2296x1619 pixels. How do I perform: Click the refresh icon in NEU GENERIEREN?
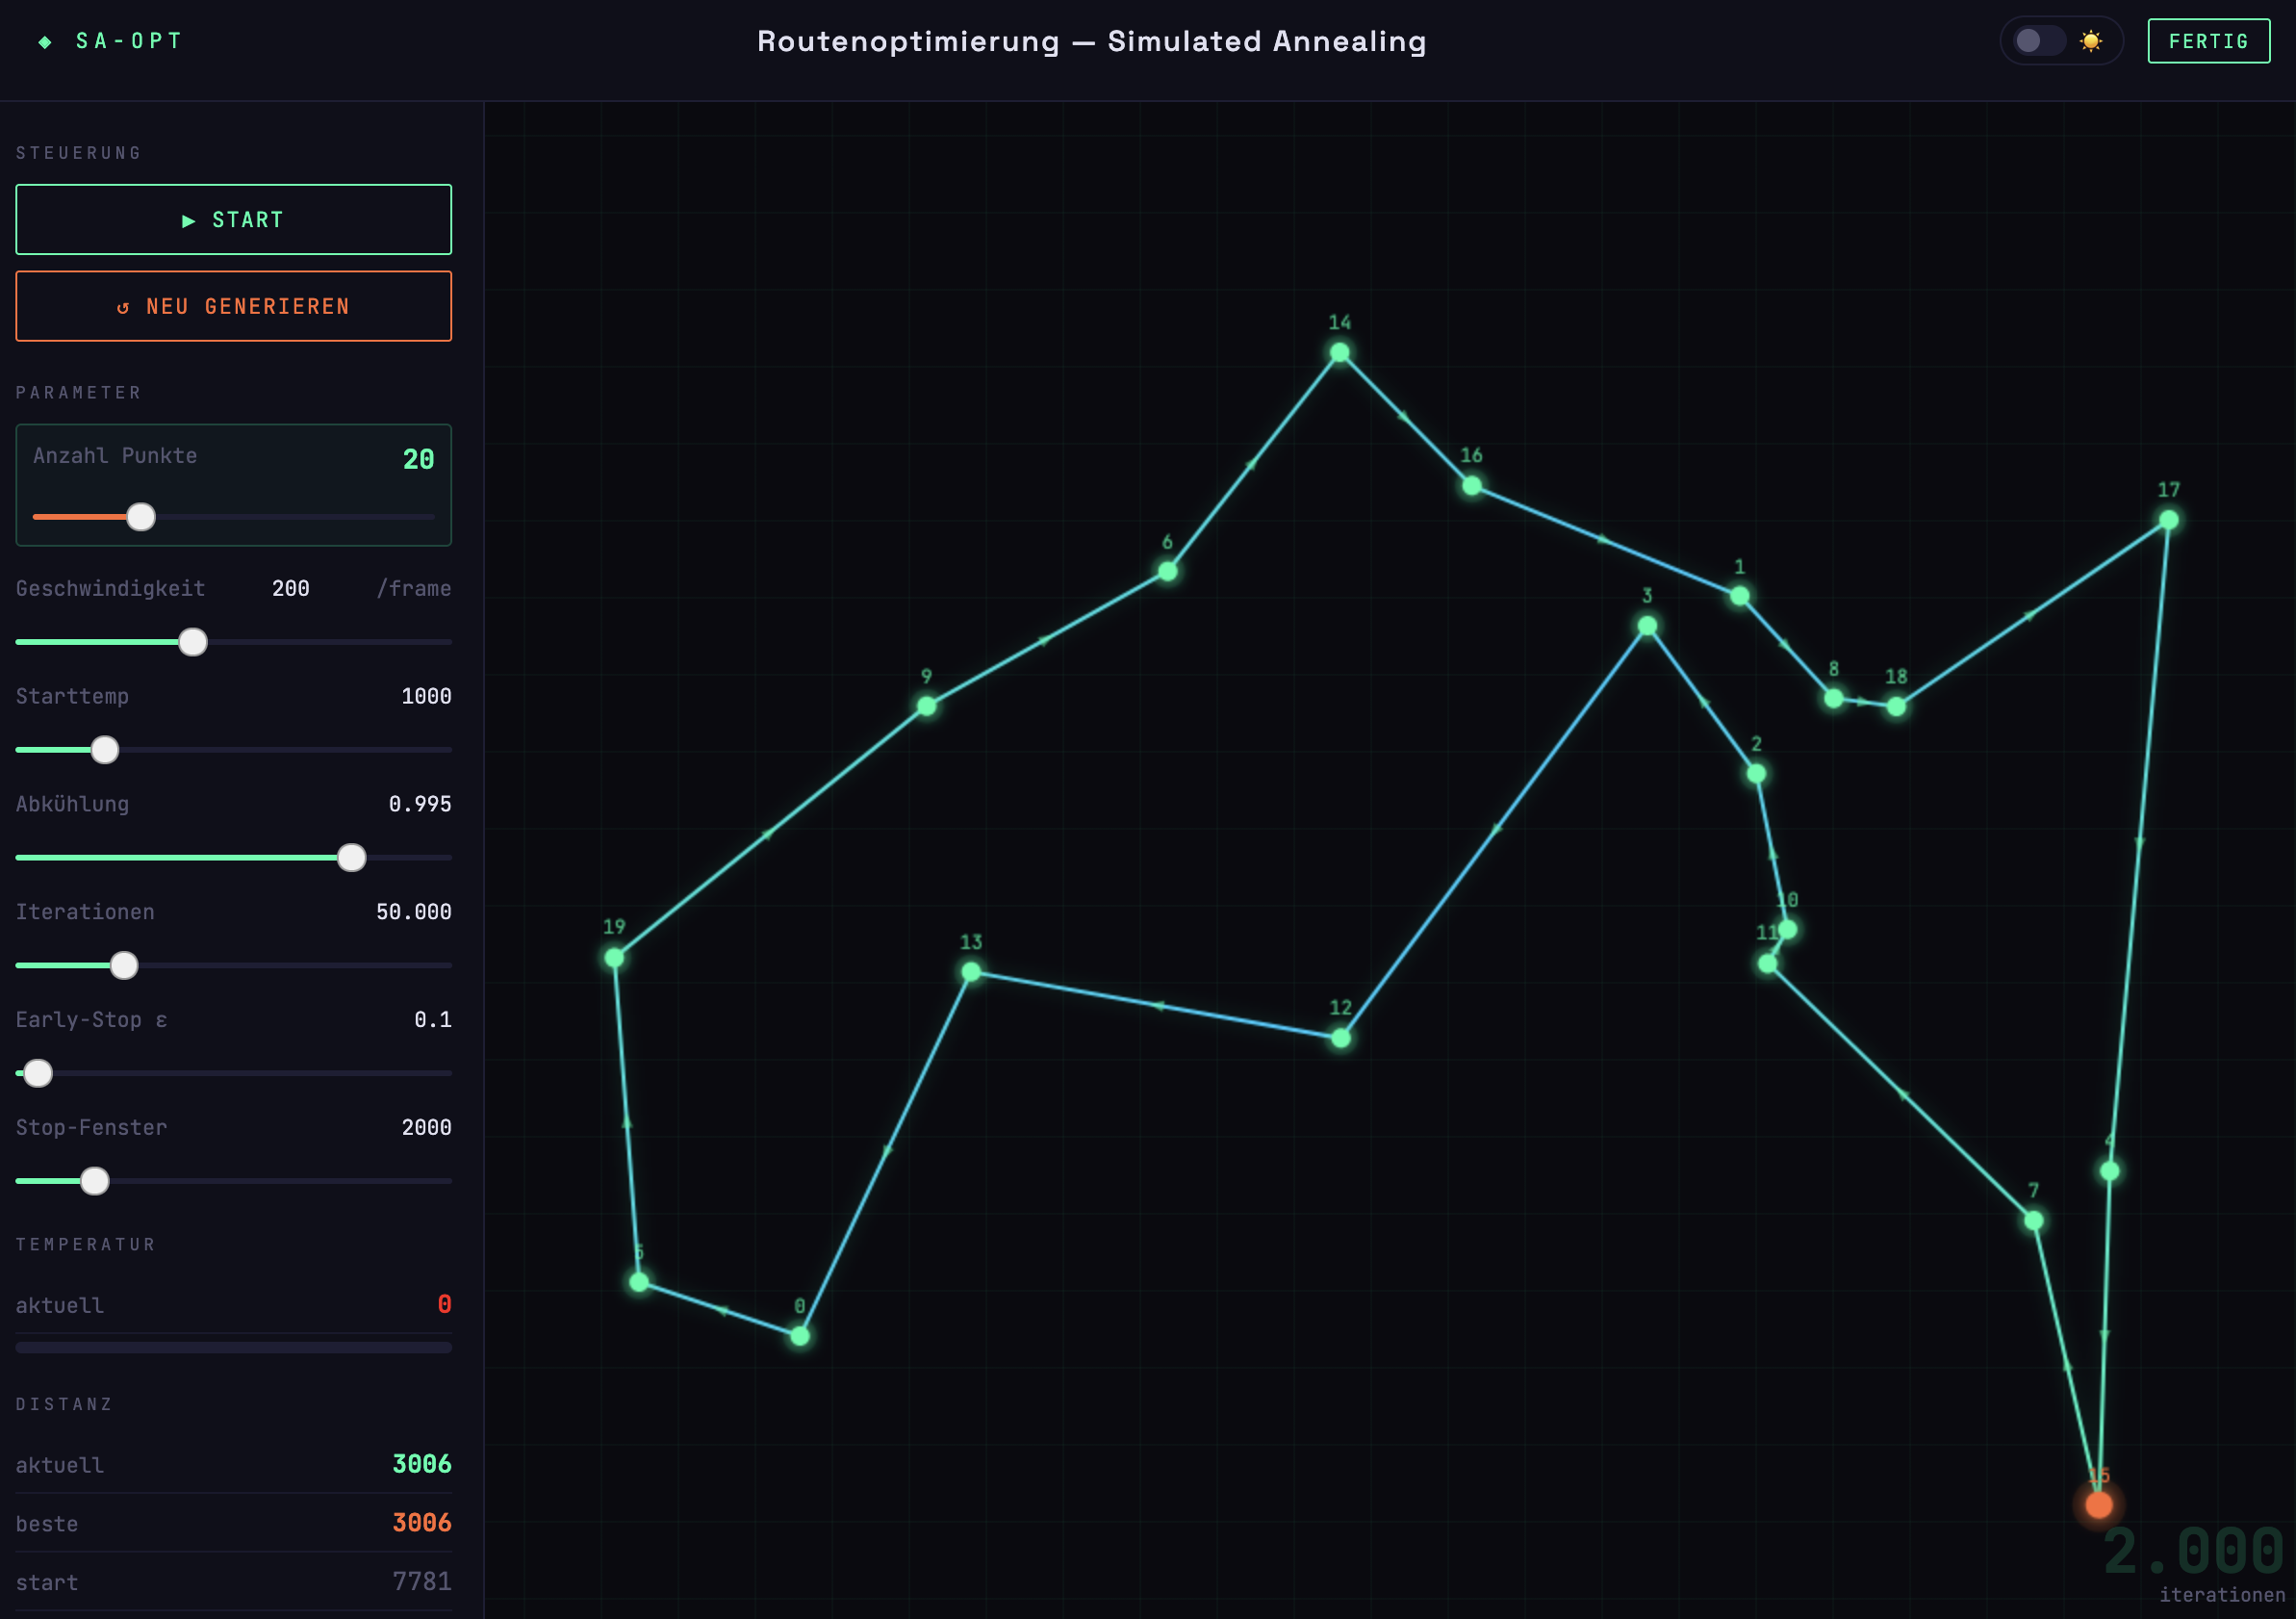tap(124, 306)
